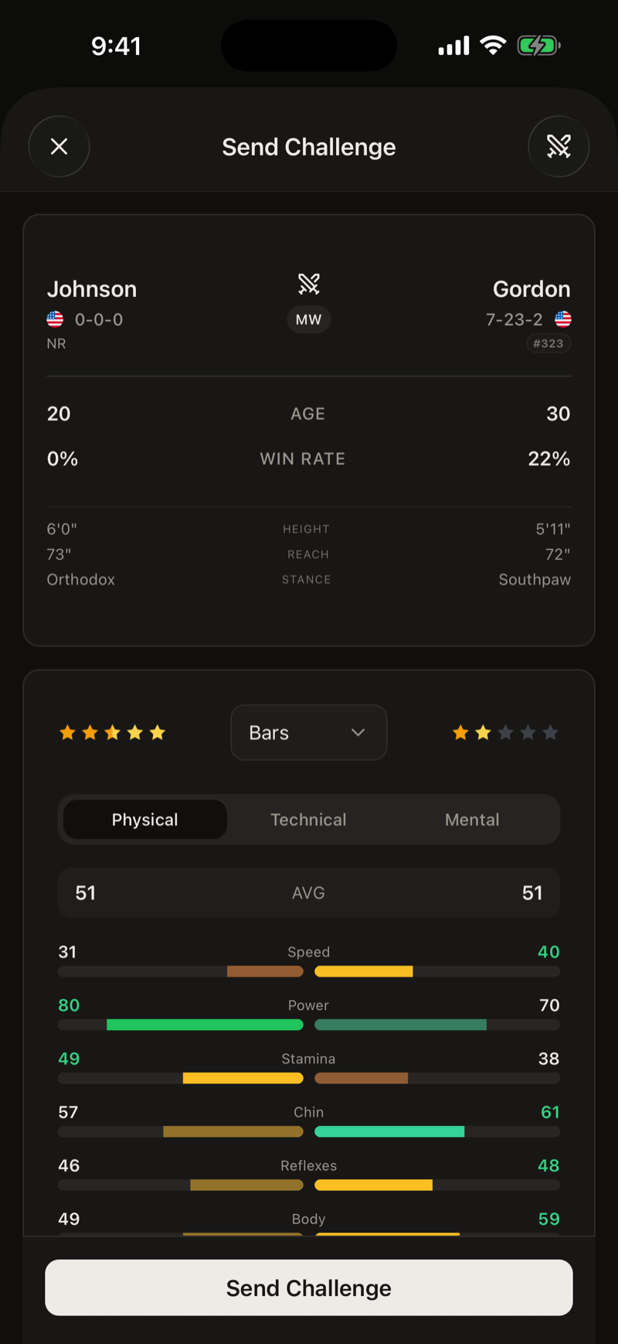Tap the crossed swords icon in header
This screenshot has width=618, height=1344.
tap(559, 146)
